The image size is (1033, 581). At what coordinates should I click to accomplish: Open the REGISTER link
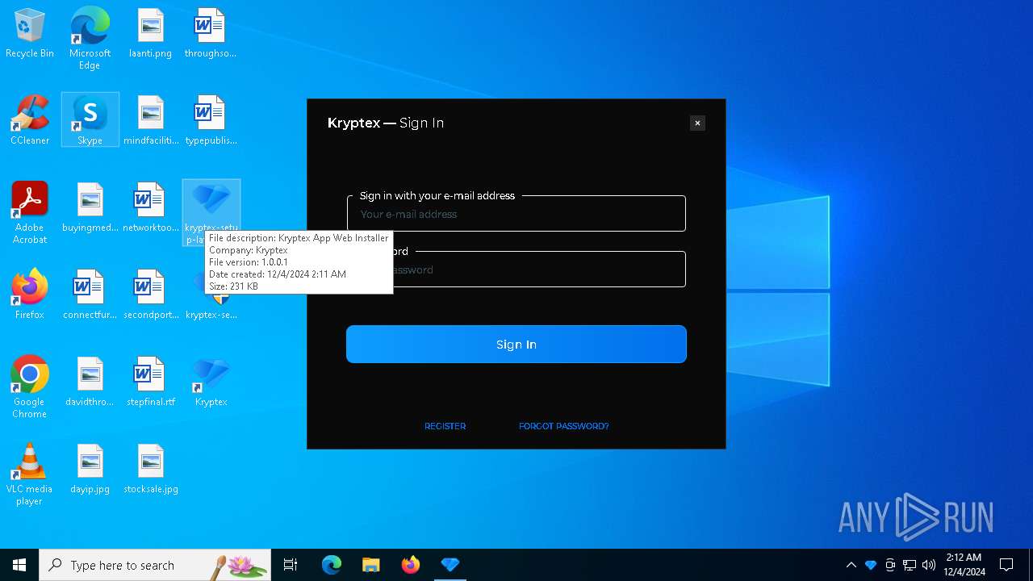[445, 426]
